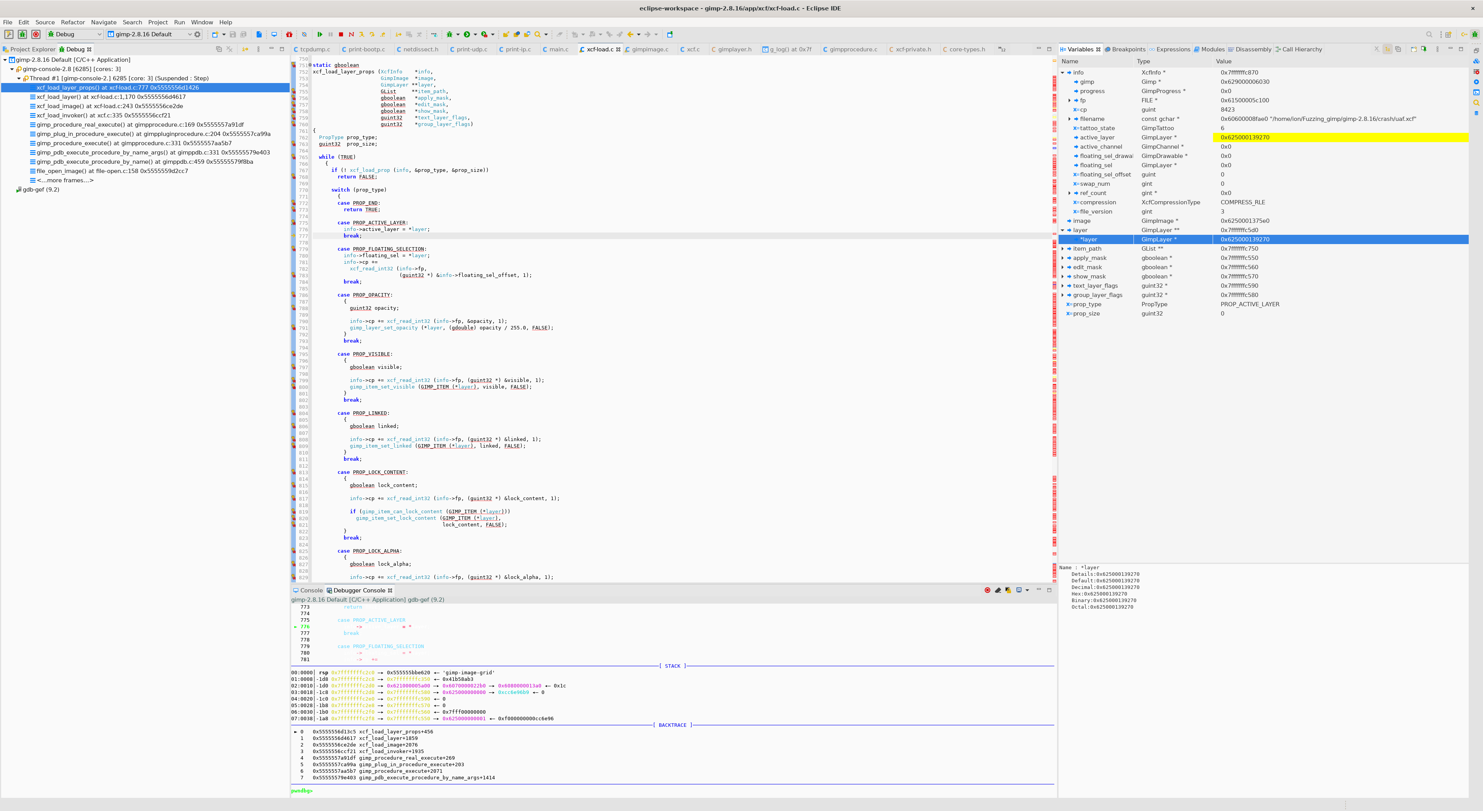Click the top-right Quick Access search icon

1429,34
